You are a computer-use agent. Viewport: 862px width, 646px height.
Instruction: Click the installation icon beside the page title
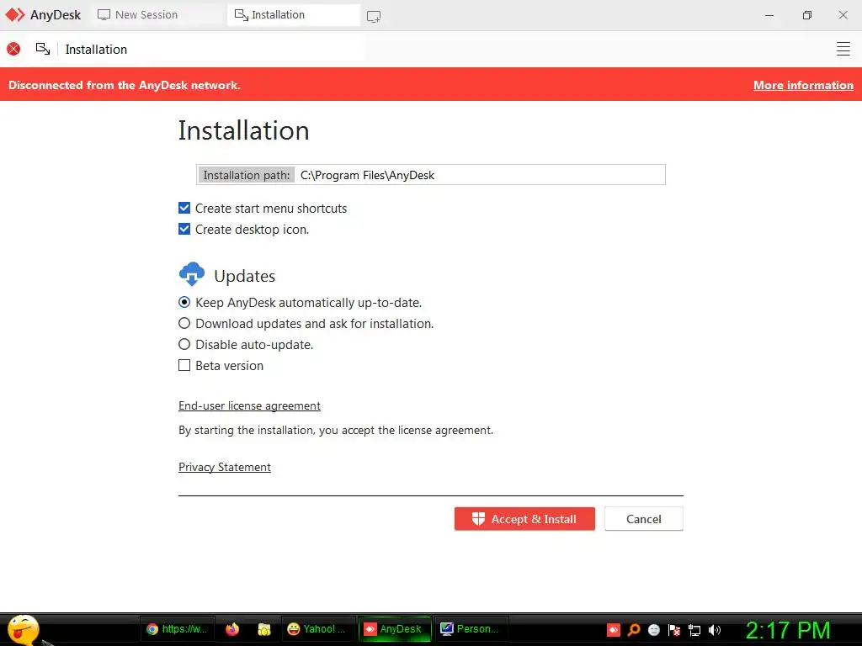click(43, 50)
